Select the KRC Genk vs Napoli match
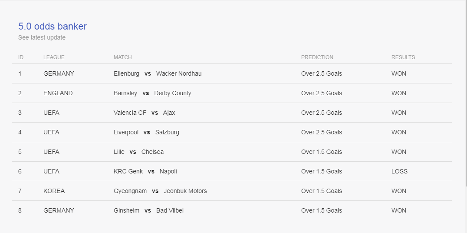The width and height of the screenshot is (467, 233). [x=145, y=172]
